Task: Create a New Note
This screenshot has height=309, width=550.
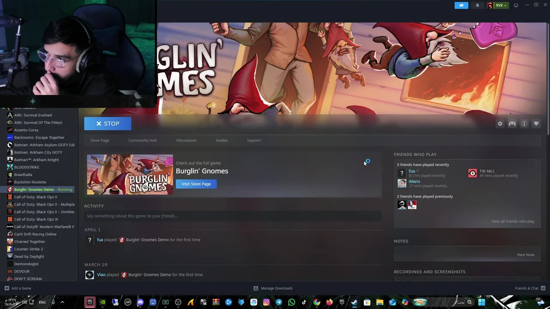Action: tap(526, 255)
